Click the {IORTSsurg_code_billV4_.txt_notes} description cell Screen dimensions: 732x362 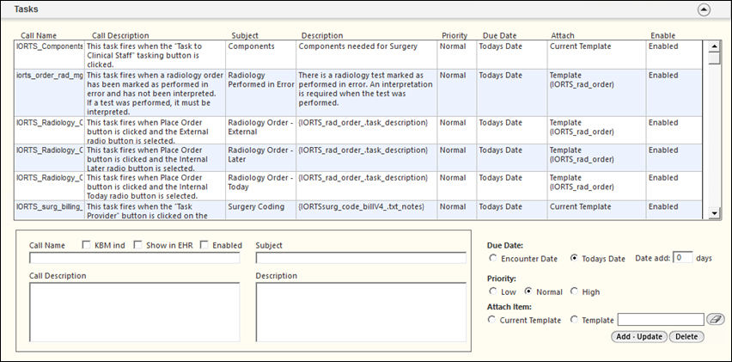pyautogui.click(x=367, y=210)
